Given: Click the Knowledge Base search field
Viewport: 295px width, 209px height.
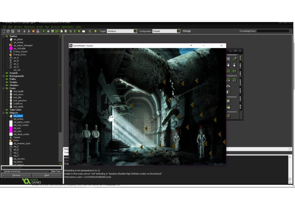Looking at the screenshot, I should (x=273, y=31).
